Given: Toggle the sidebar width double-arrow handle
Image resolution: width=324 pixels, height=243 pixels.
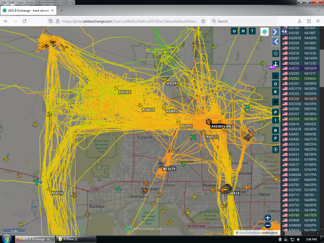Looking at the screenshot, I should click(x=285, y=32).
